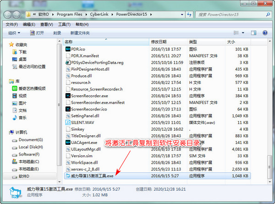Open the help question mark icon
Image resolution: width=275 pixels, height=204 pixels.
tap(265, 33)
